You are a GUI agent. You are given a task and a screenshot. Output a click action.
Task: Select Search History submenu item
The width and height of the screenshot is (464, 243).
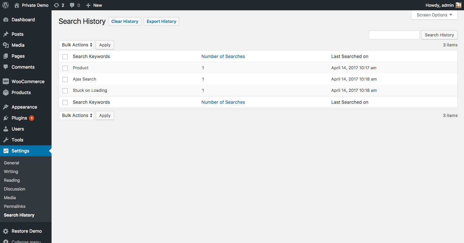pyautogui.click(x=19, y=215)
